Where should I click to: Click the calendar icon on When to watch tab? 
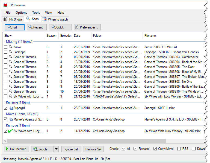pos(44,19)
